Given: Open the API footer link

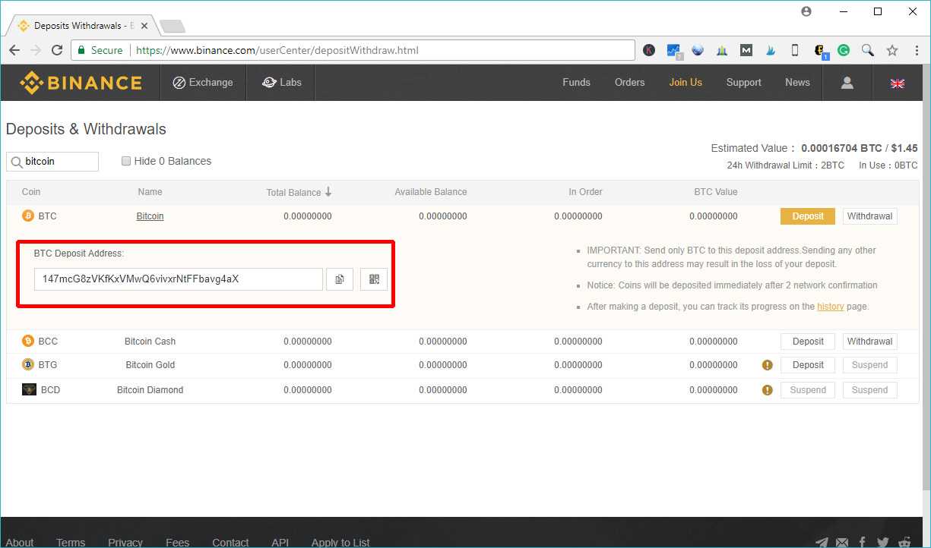Looking at the screenshot, I should [280, 542].
